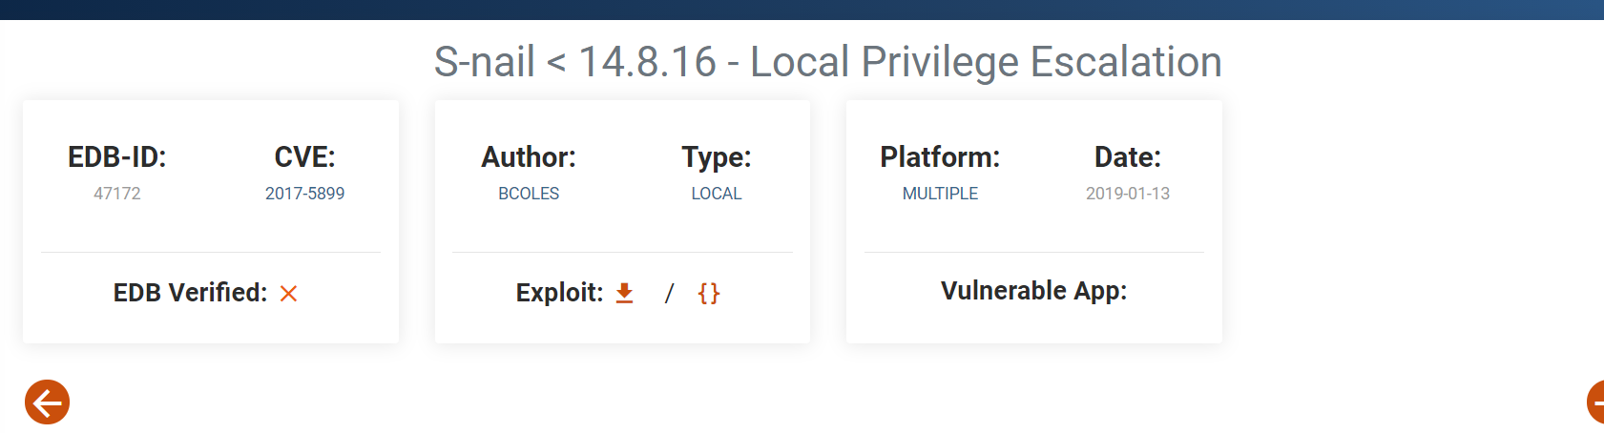Click the EDB Verified red X icon
Viewport: 1604px width, 433px height.
click(288, 294)
